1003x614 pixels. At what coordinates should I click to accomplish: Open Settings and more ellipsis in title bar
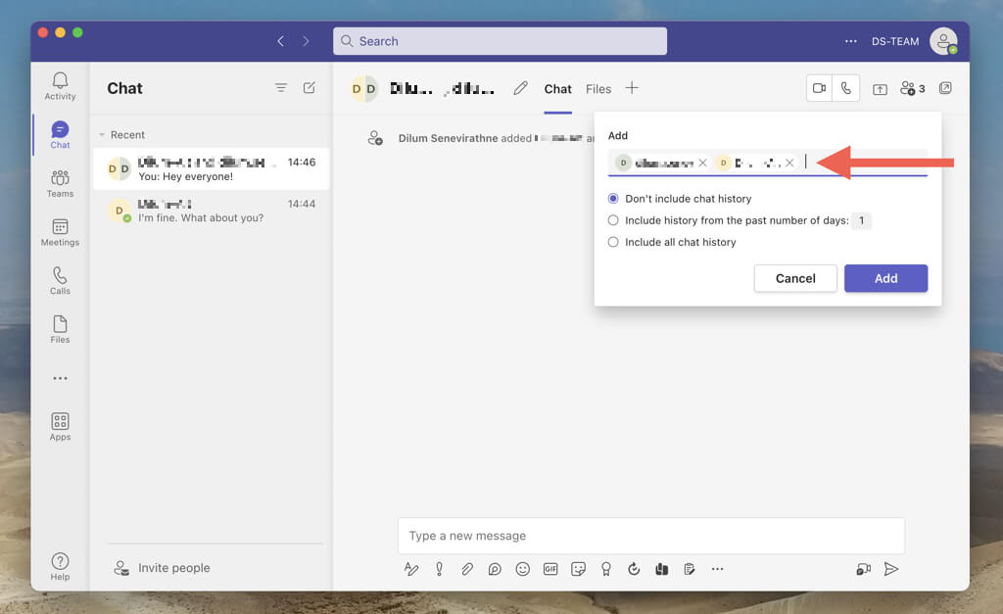pos(851,41)
